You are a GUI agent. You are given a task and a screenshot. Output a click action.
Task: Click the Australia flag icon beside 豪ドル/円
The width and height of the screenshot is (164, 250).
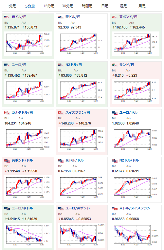coord(61,17)
